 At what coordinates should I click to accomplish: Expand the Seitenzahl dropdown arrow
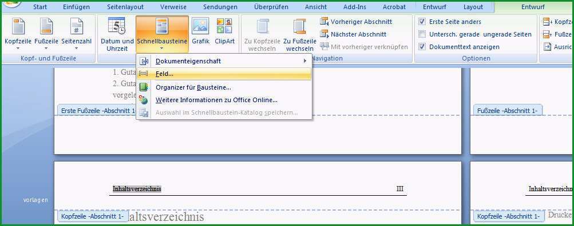(x=77, y=48)
